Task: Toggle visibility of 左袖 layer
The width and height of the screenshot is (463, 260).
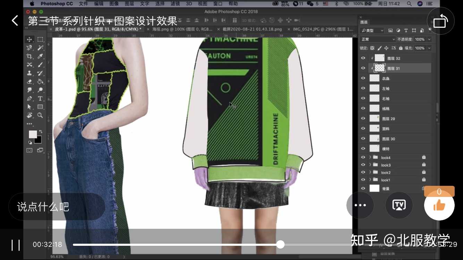Action: pos(363,88)
